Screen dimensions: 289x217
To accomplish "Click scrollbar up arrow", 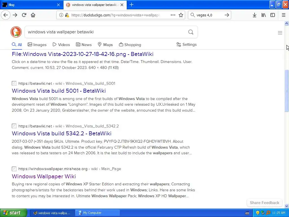I will point(286,23).
